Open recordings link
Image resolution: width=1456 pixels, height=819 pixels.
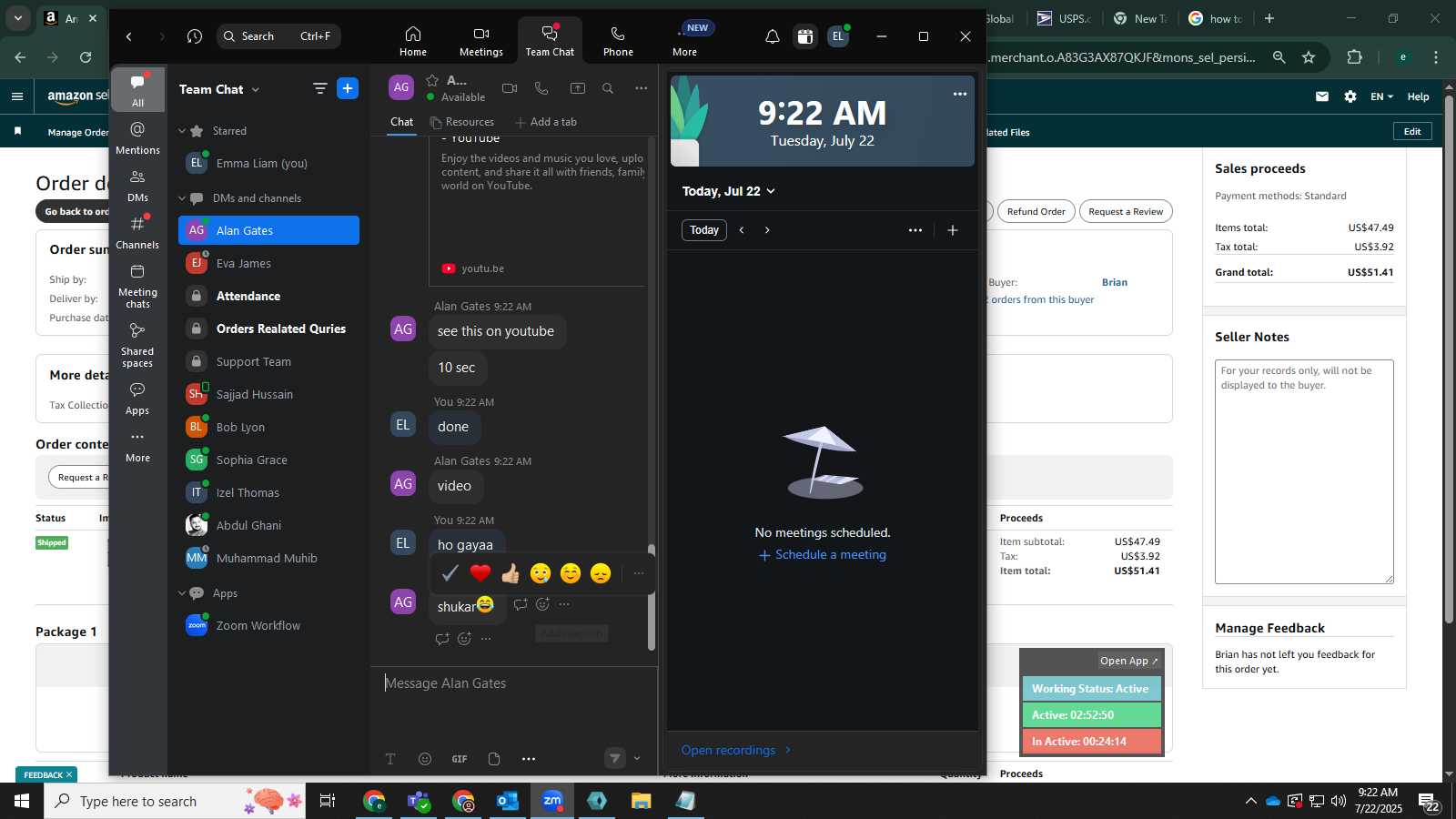[x=736, y=750]
